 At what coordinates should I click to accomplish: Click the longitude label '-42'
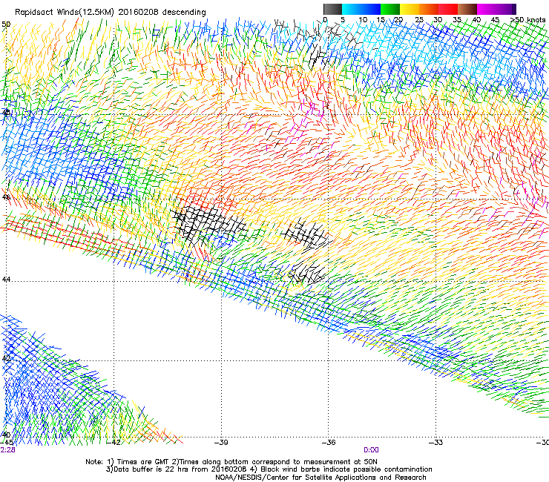pyautogui.click(x=114, y=442)
